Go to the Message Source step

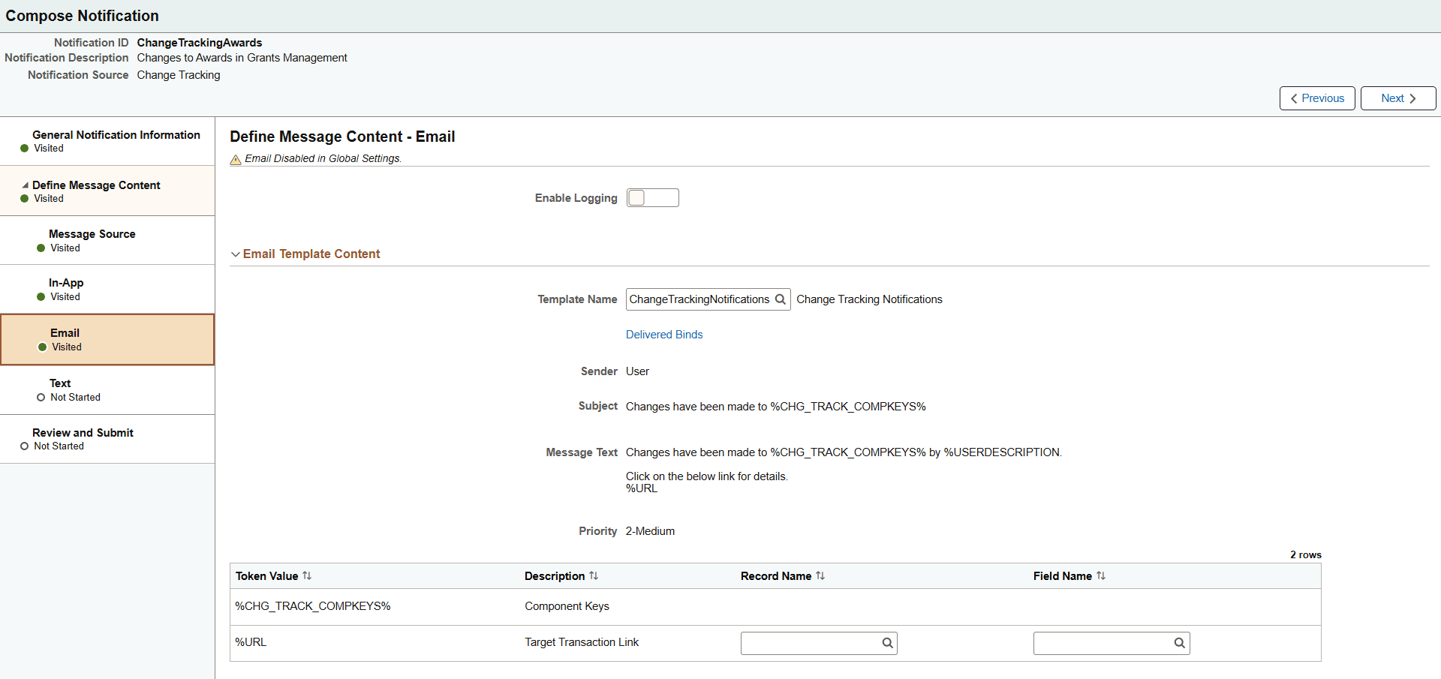pos(92,233)
